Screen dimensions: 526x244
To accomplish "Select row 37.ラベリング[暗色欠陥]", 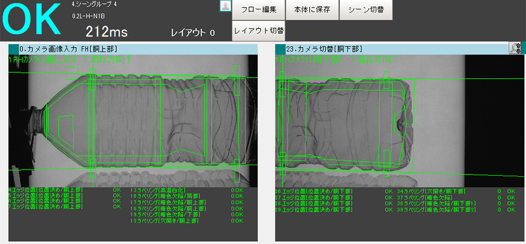I will click(x=425, y=197).
